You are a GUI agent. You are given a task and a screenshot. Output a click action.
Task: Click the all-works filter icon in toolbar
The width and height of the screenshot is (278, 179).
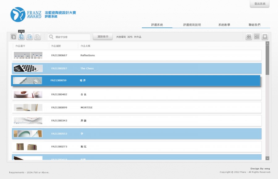pos(13,37)
